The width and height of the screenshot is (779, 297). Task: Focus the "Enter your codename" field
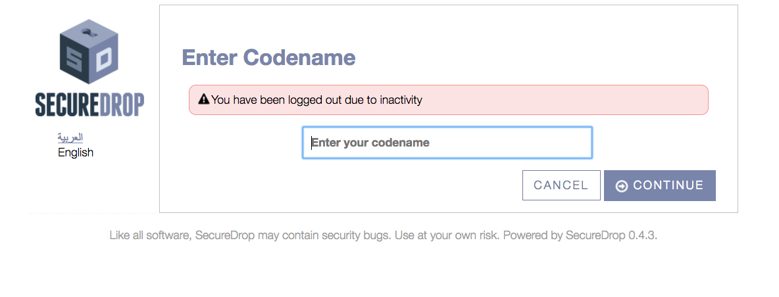click(447, 143)
